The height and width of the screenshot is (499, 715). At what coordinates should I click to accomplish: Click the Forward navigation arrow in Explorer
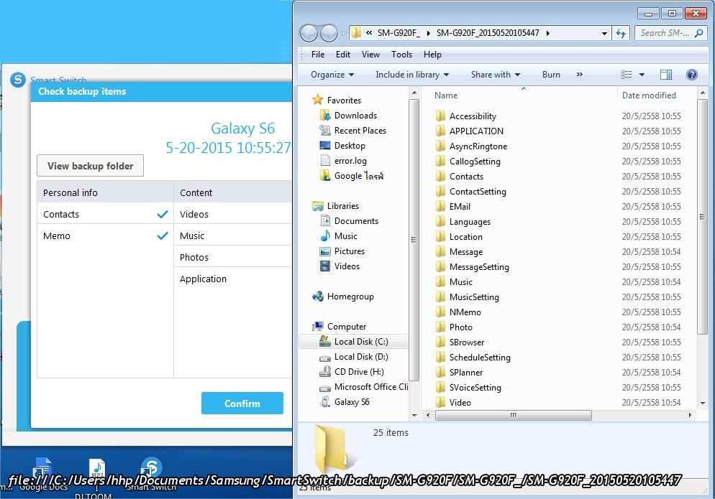(x=329, y=33)
